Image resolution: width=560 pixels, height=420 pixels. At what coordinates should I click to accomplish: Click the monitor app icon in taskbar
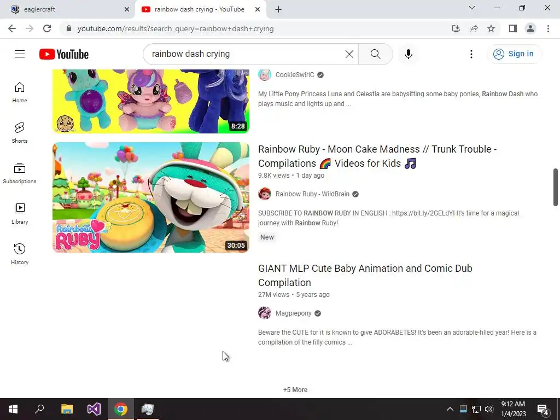[x=148, y=409]
